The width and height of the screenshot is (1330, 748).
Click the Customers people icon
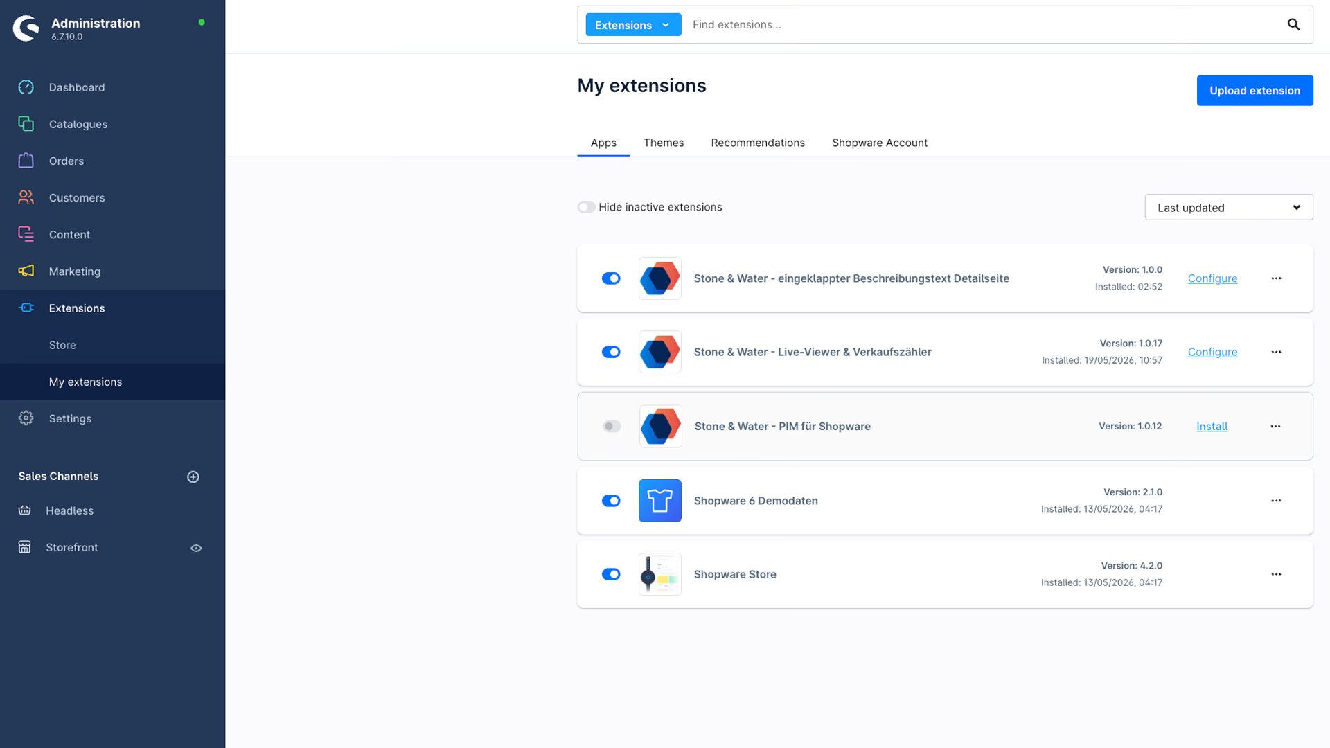[x=26, y=197]
